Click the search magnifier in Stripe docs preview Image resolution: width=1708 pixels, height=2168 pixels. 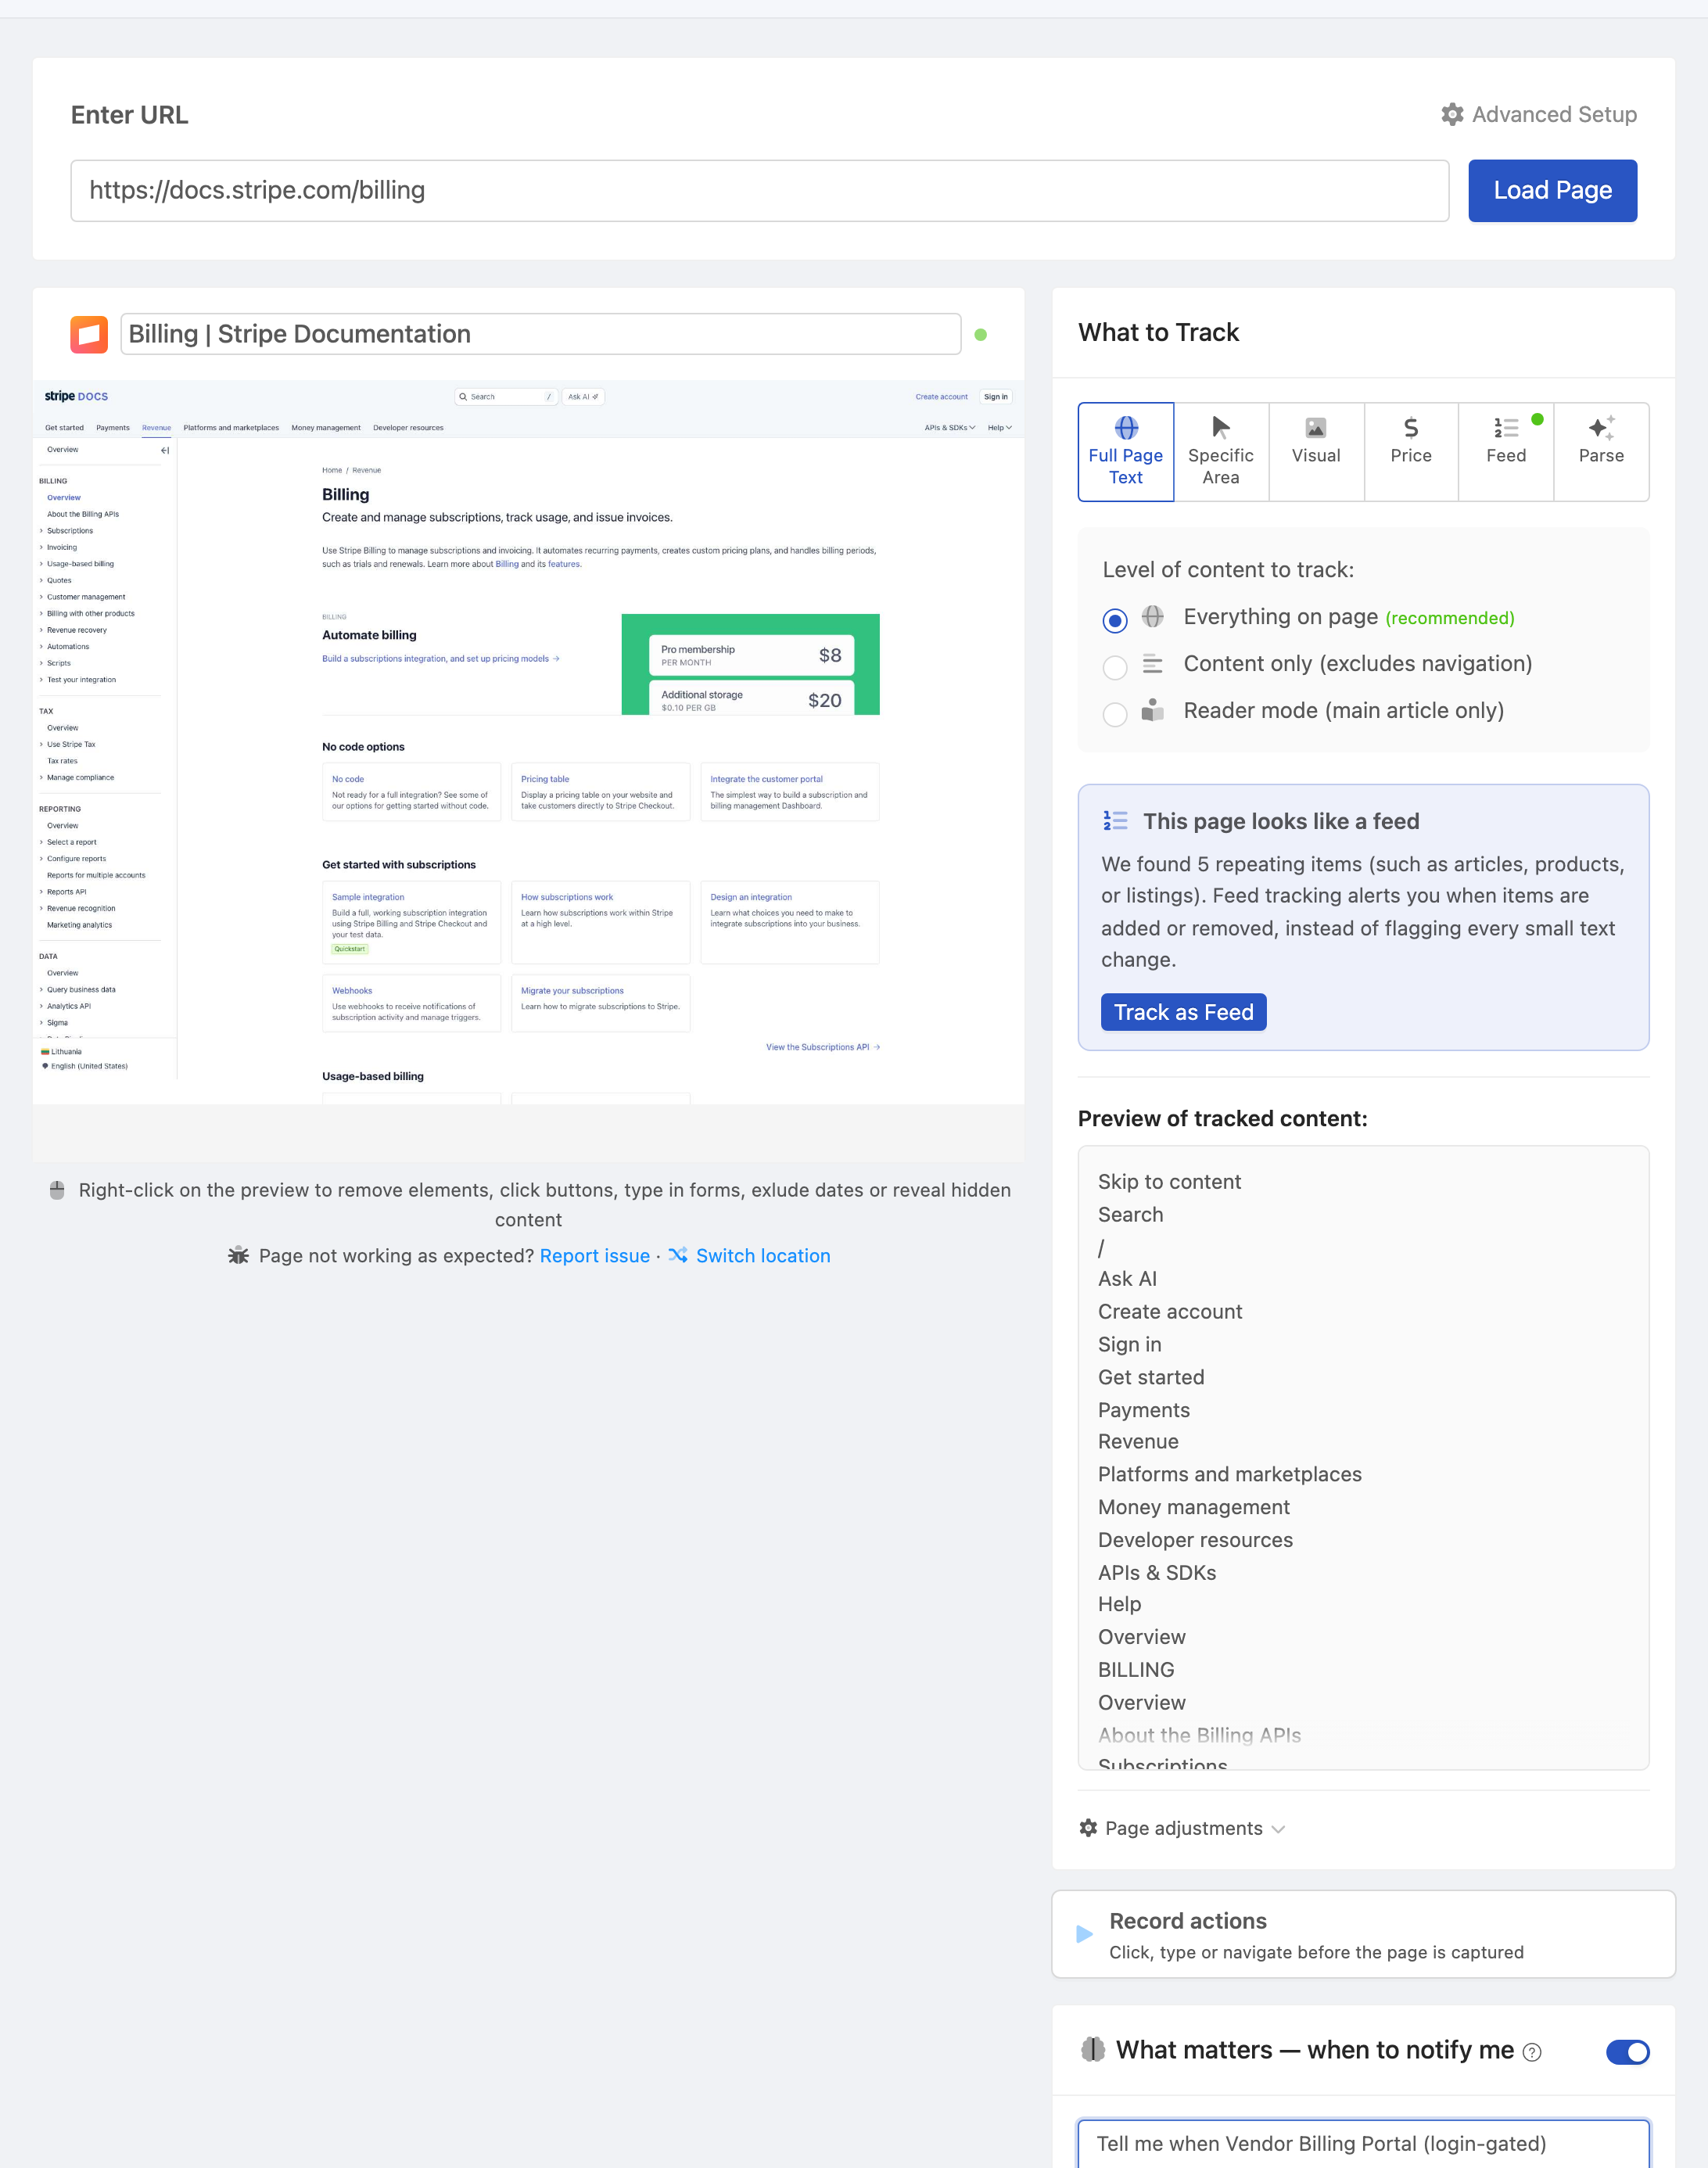[463, 397]
